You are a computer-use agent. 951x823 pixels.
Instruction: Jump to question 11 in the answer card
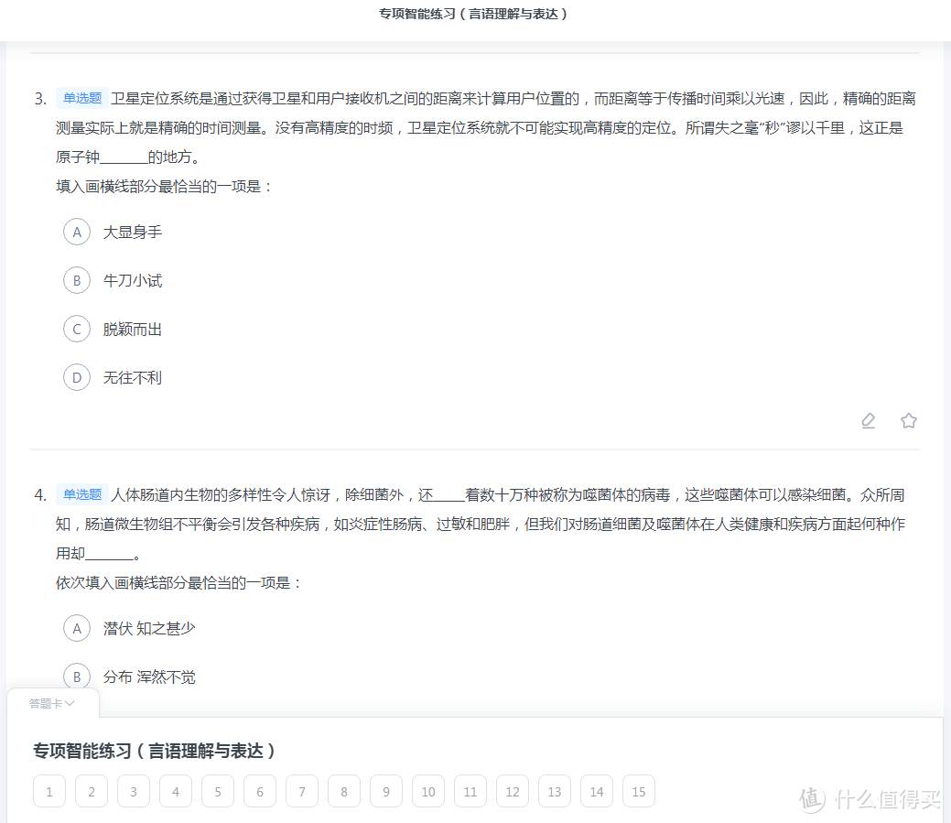(x=470, y=791)
